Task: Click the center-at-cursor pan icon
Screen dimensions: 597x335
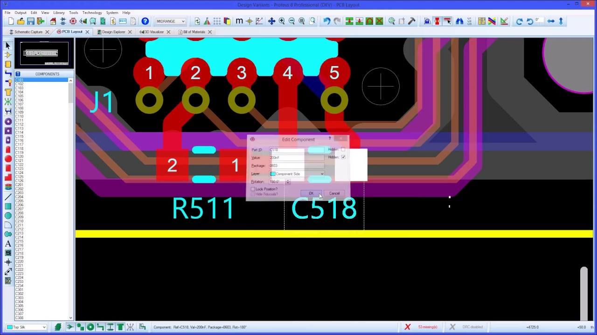Action: coord(273,21)
